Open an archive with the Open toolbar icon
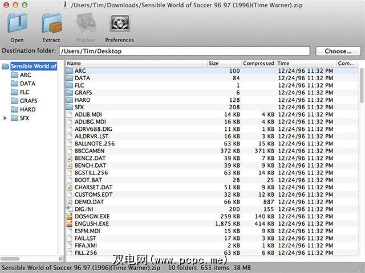 pyautogui.click(x=18, y=23)
